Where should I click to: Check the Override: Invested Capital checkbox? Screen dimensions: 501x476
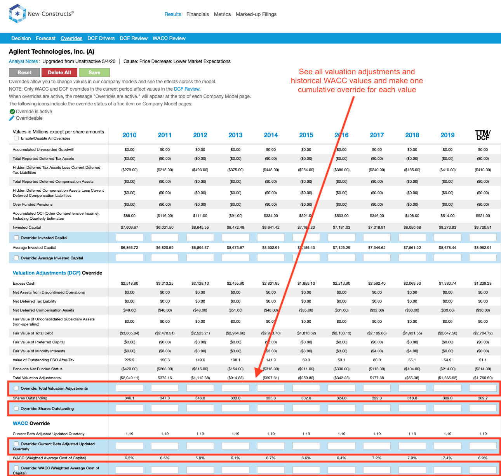tap(16, 238)
